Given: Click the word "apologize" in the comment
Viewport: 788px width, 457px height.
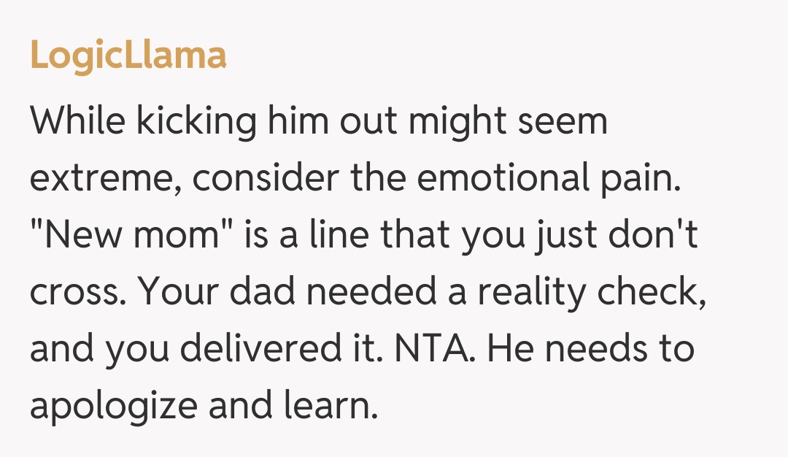Looking at the screenshot, I should coord(112,406).
